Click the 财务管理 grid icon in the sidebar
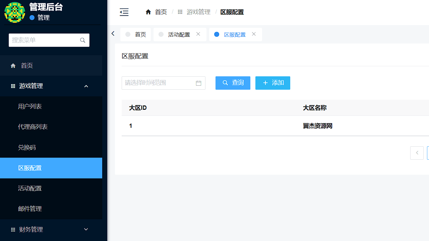 [x=13, y=229]
